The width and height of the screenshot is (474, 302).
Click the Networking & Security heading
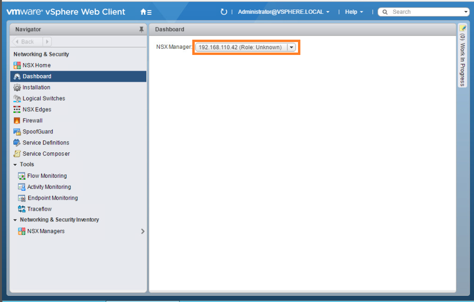41,54
